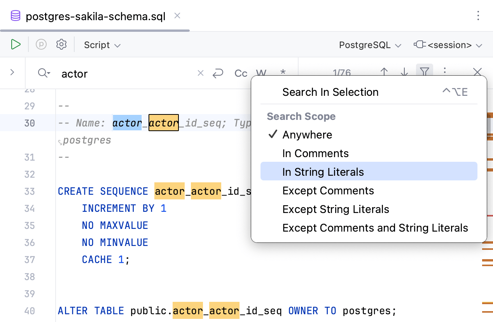Select the In Comments search scope
Screen dimensions: 493x322
(x=315, y=153)
